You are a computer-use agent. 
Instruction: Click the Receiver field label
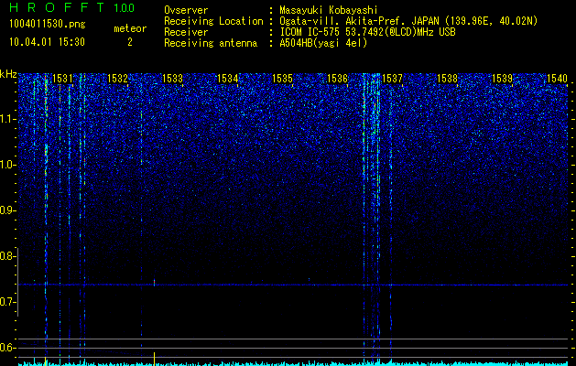[x=186, y=32]
